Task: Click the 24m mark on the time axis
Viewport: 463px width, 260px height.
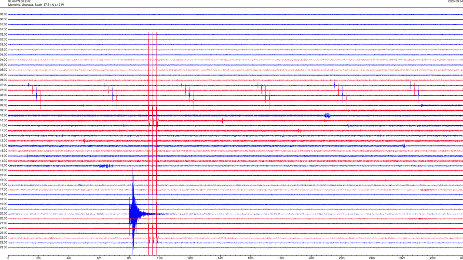Action: click(372, 258)
